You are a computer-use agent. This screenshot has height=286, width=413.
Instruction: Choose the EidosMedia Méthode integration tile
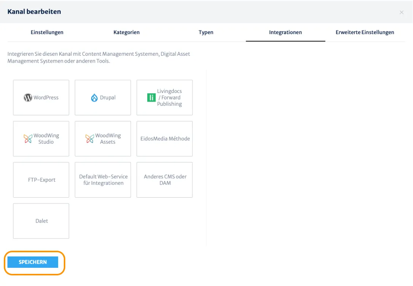165,139
